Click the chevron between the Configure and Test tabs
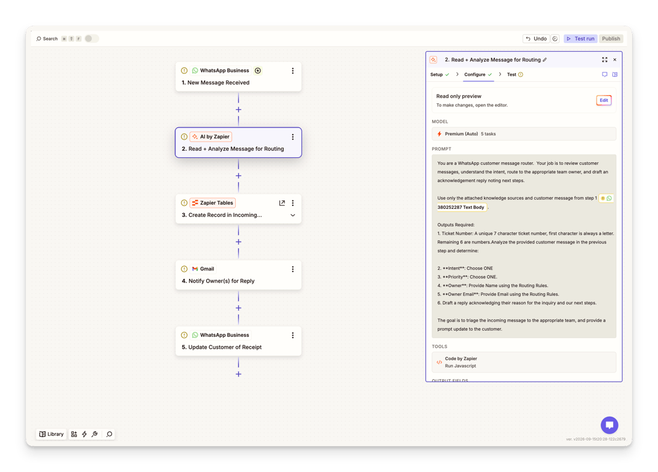Viewport: 658px width, 472px height. pos(500,74)
